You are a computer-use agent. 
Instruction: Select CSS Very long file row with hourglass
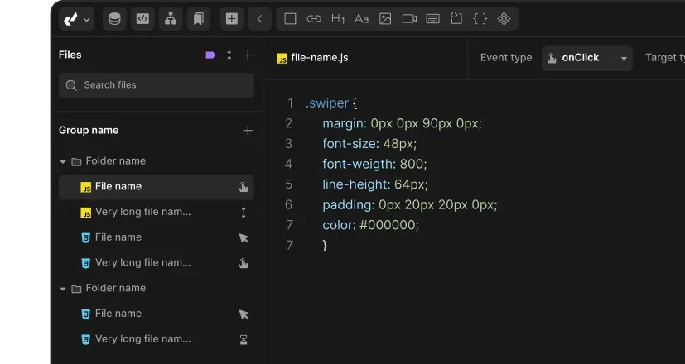click(x=156, y=339)
